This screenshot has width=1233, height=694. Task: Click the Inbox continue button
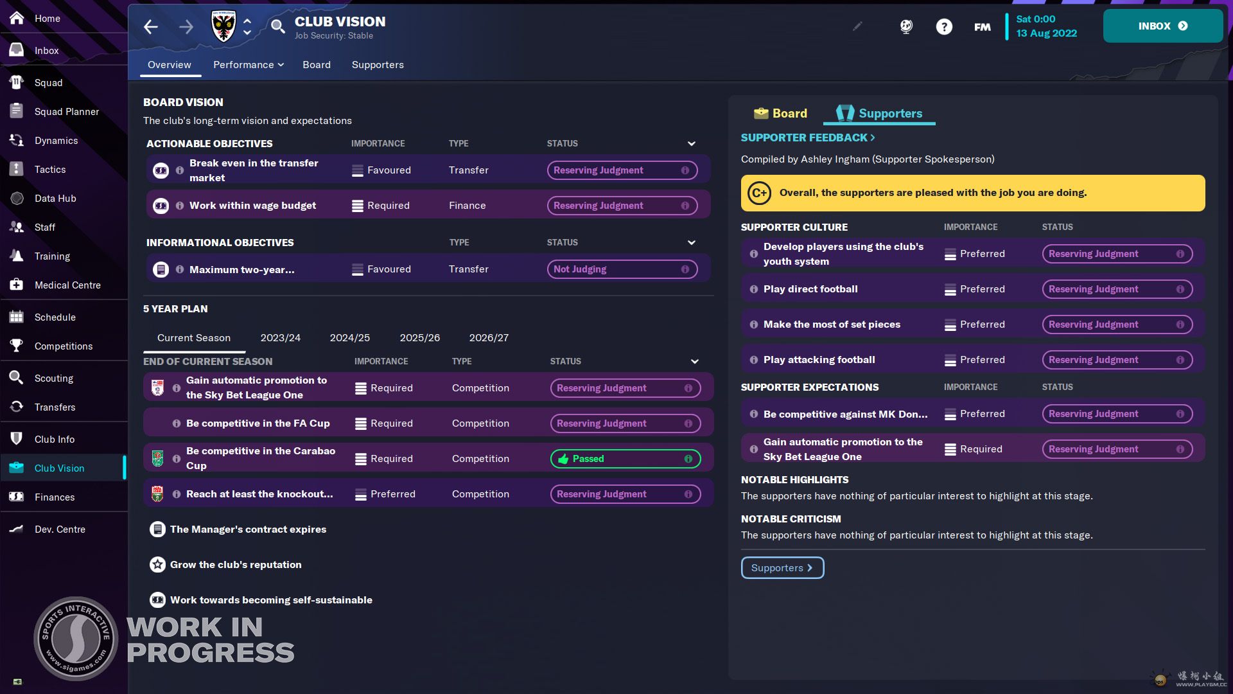[1162, 26]
